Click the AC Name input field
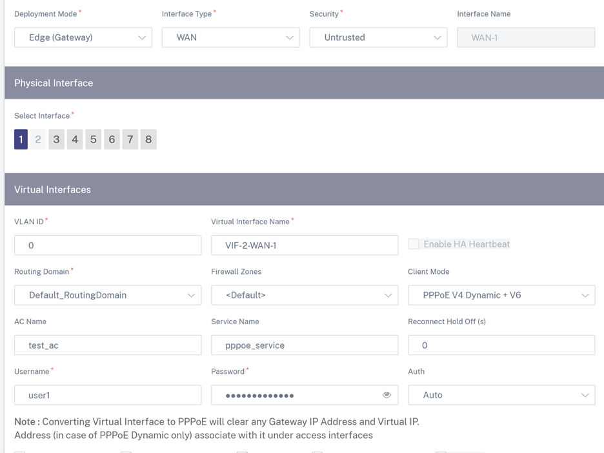The image size is (604, 453). [x=108, y=345]
